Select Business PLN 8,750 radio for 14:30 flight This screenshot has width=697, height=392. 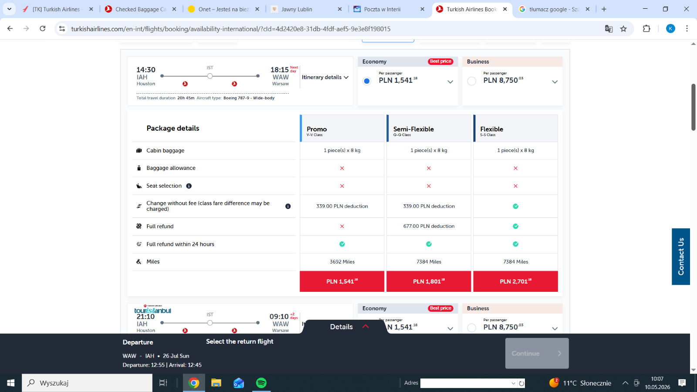pos(471,81)
